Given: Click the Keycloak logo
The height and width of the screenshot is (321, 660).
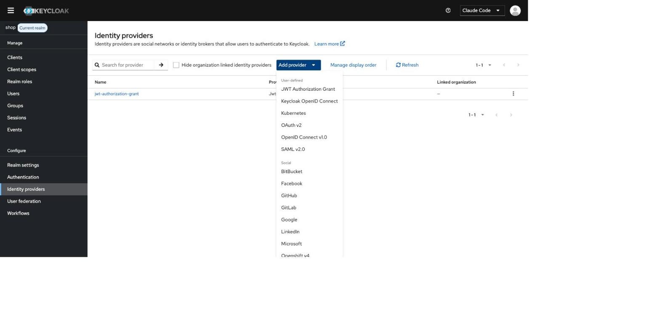Looking at the screenshot, I should (x=46, y=11).
